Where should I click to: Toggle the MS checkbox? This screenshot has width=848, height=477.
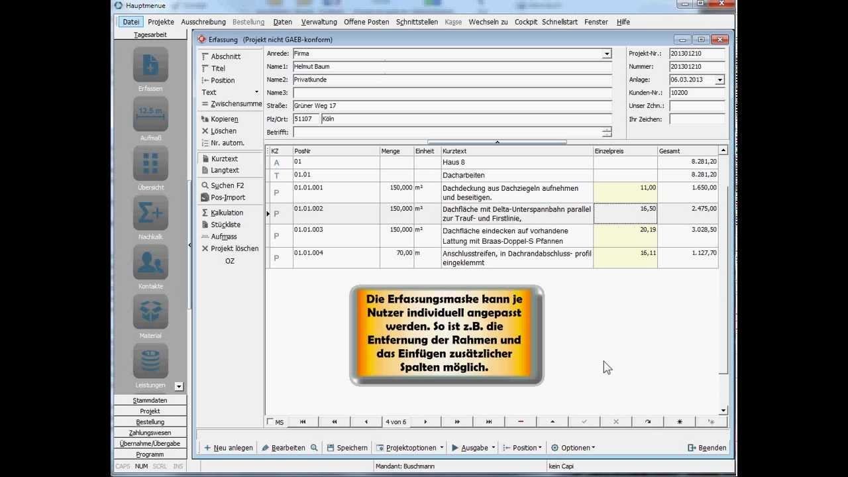[270, 422]
